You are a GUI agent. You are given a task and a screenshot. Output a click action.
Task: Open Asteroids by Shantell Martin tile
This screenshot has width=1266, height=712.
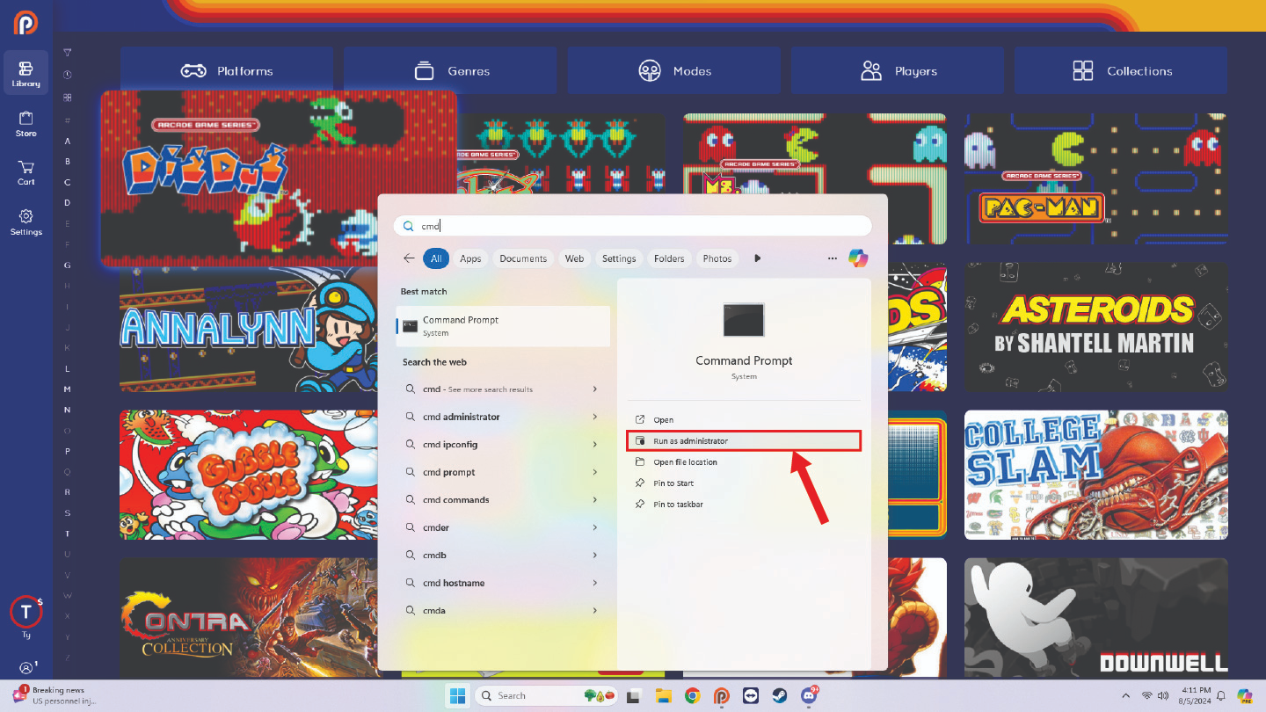(1096, 327)
